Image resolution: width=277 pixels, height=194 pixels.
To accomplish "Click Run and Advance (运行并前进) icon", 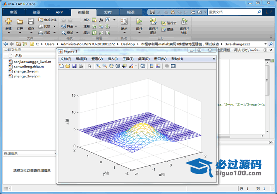I will (153, 21).
